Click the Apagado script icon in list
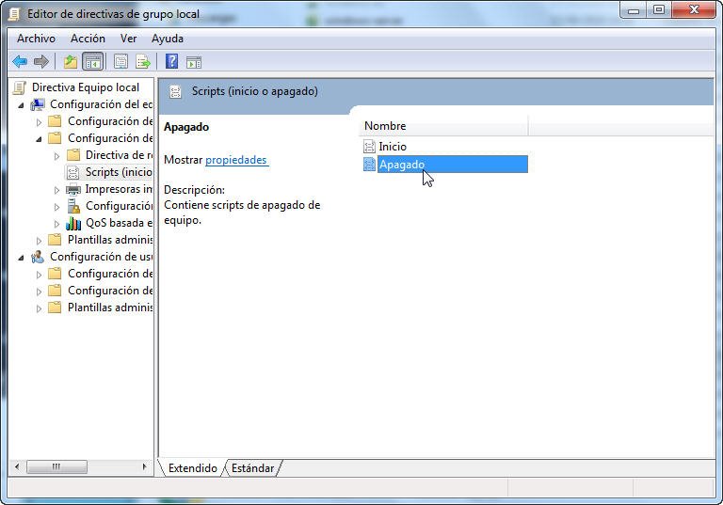The width and height of the screenshot is (723, 505). pyautogui.click(x=369, y=164)
